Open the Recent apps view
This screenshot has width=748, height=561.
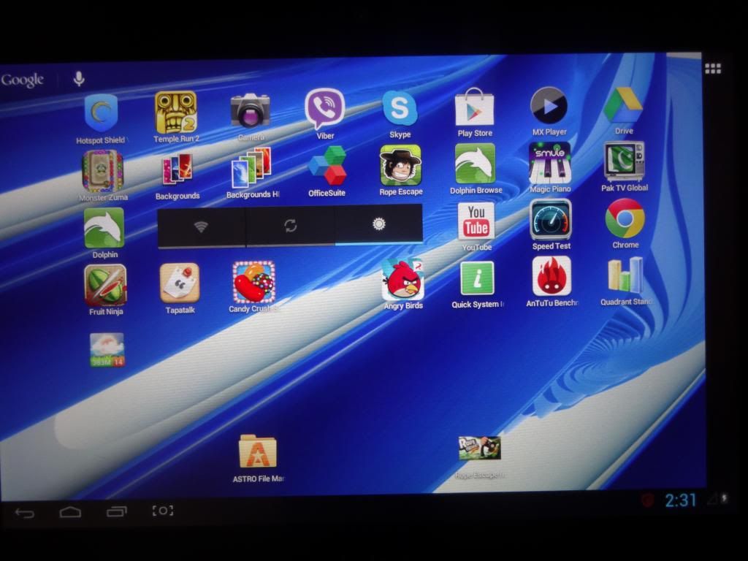coord(116,511)
